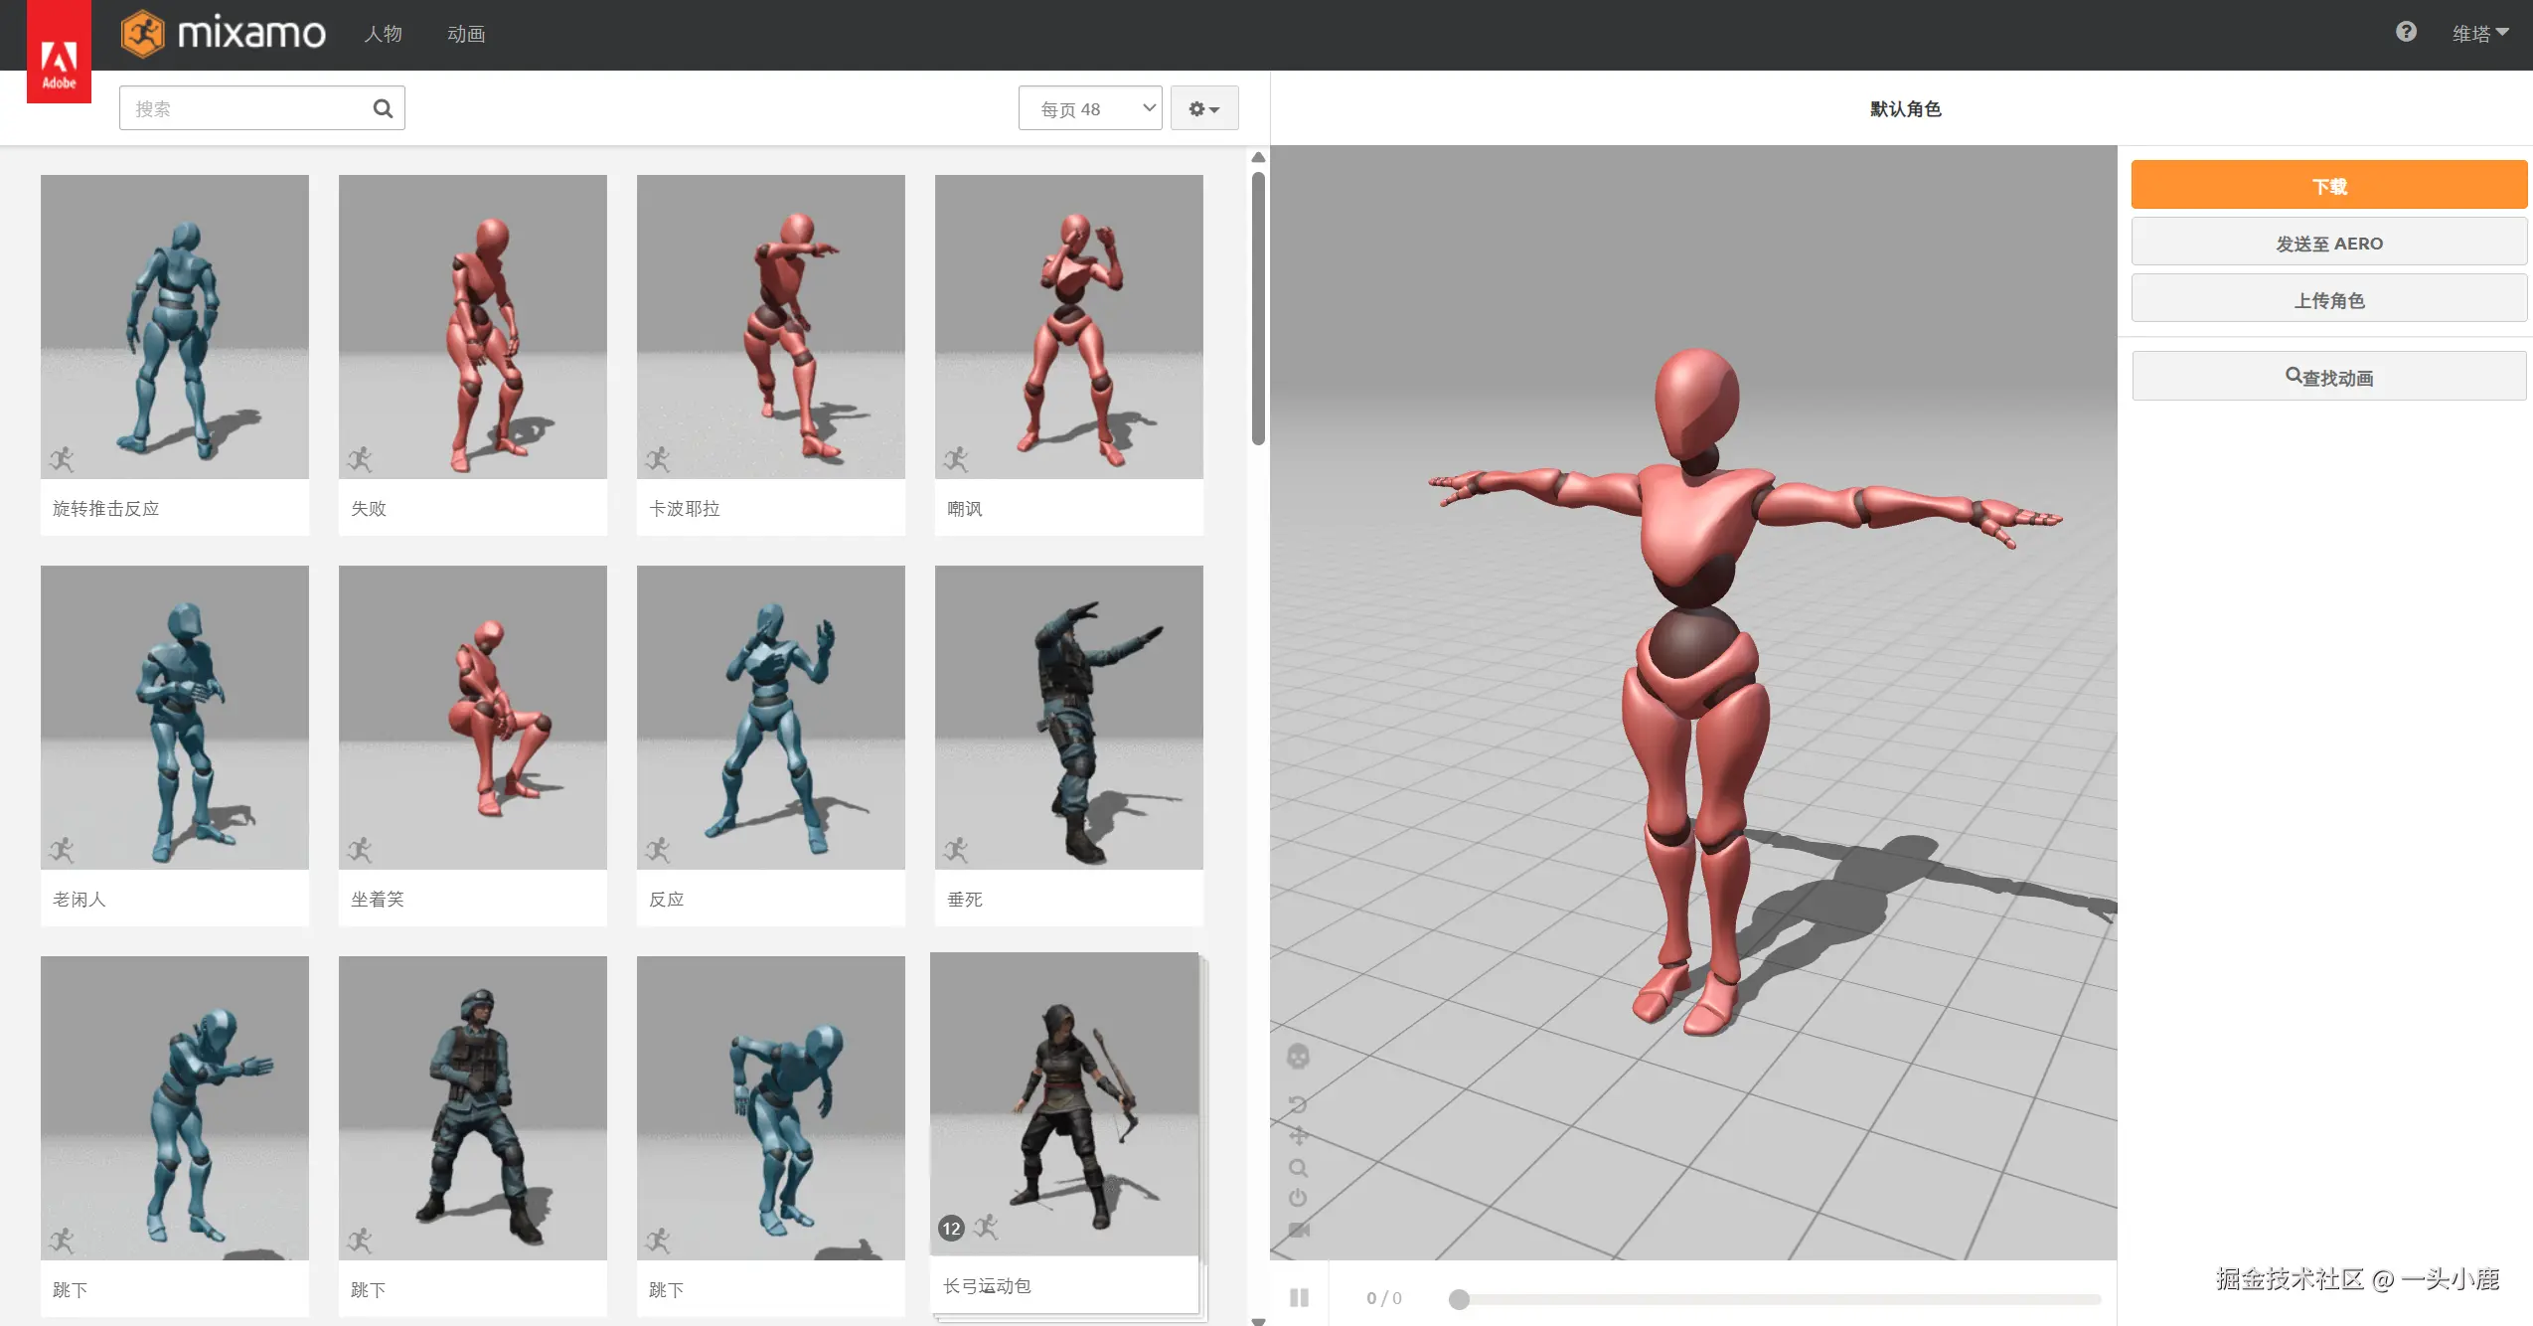This screenshot has width=2533, height=1326.
Task: Click the 查找动画 button
Action: pyautogui.click(x=2328, y=377)
